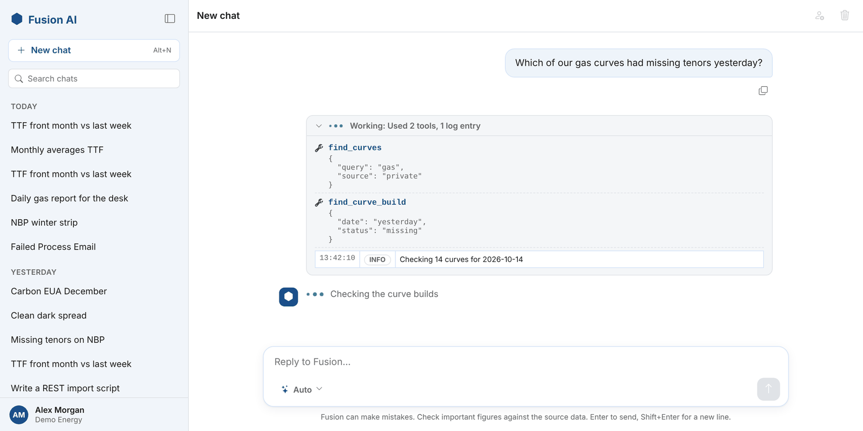The width and height of the screenshot is (863, 431).
Task: Open the NBP winter strip chat
Action: coord(44,223)
